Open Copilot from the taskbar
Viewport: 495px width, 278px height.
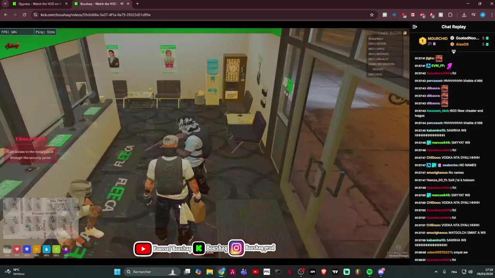tap(198, 272)
